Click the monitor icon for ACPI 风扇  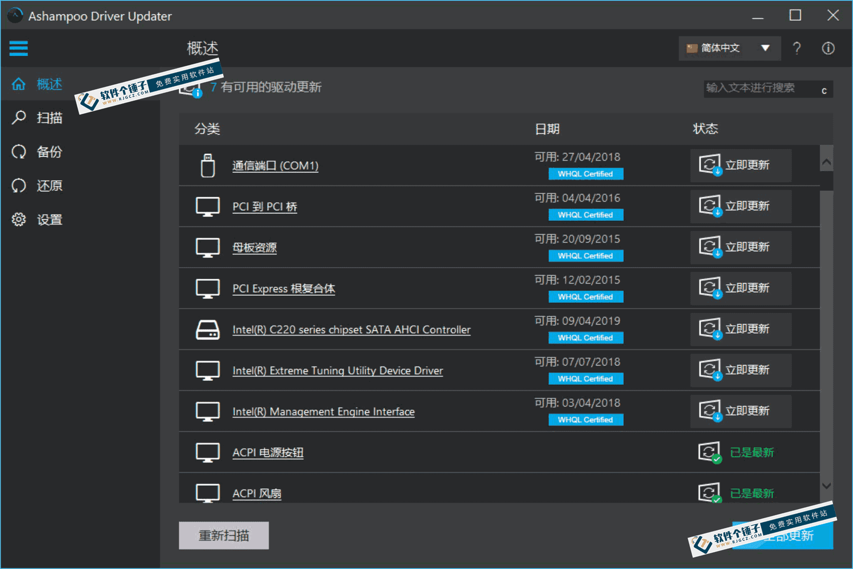(208, 493)
